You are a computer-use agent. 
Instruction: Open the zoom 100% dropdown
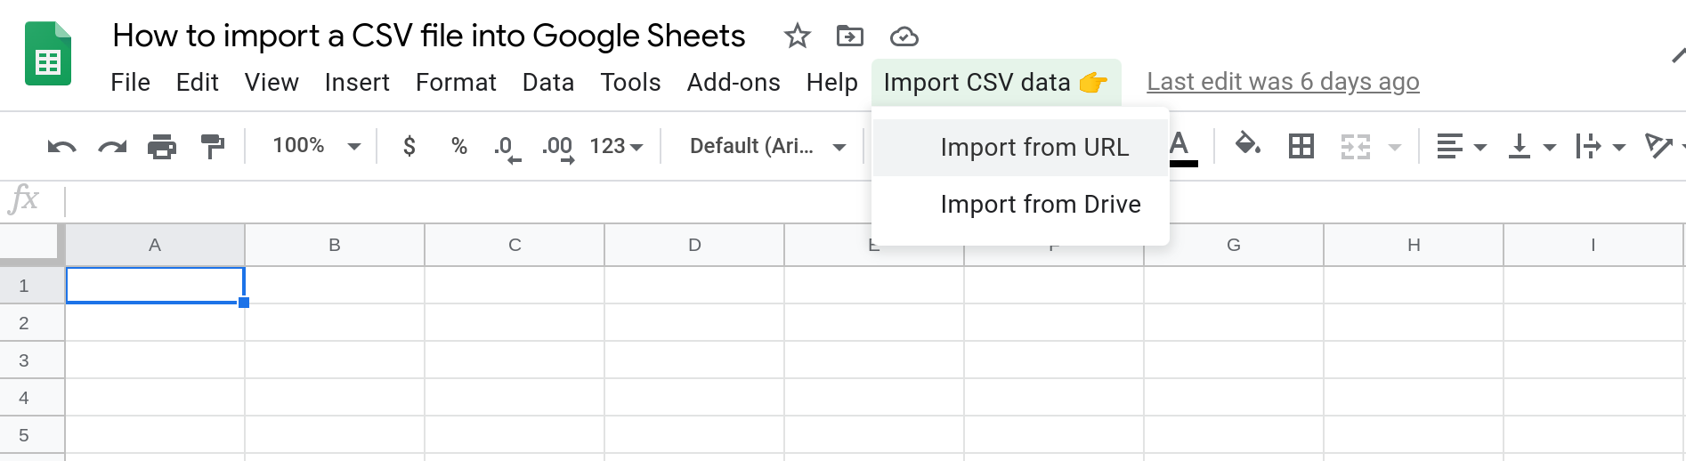click(x=316, y=146)
